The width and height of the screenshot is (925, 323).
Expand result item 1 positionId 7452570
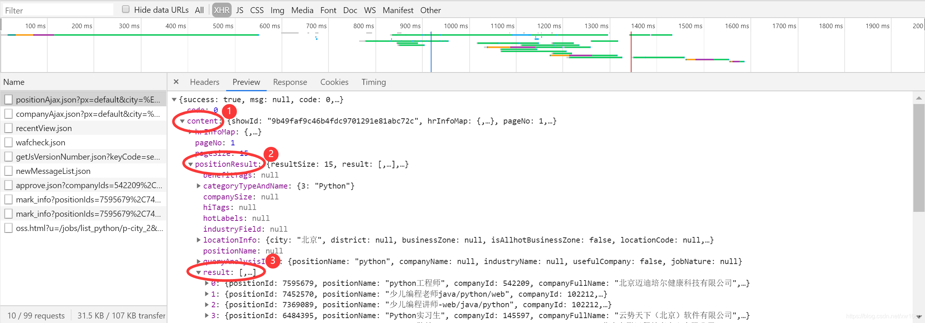coord(206,294)
